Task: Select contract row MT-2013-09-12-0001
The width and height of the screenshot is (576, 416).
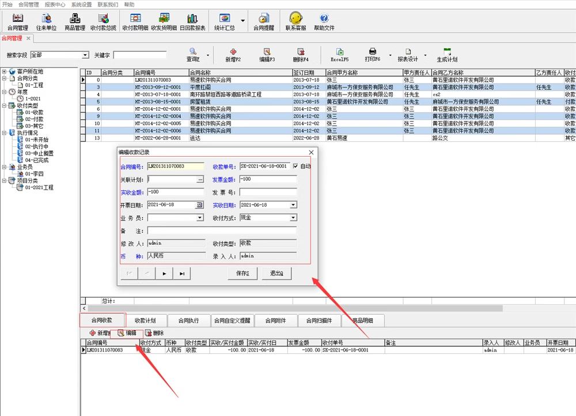Action: tap(328, 87)
